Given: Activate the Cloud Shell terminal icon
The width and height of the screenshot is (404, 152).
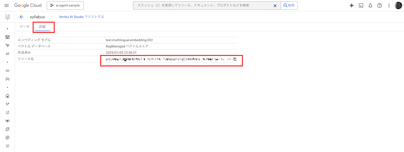Looking at the screenshot, I should tap(361, 5).
